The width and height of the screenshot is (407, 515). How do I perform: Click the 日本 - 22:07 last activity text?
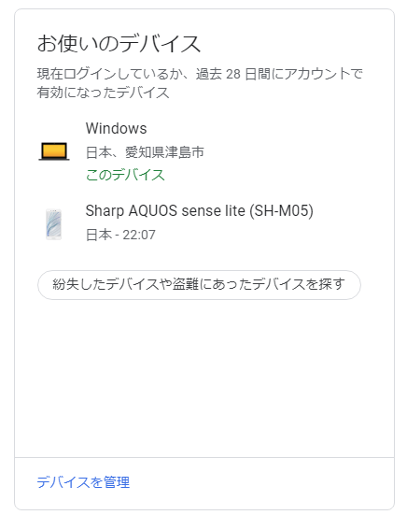(120, 235)
